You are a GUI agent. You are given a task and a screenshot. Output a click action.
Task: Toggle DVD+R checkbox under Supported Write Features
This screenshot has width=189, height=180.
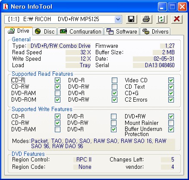coord(114,130)
